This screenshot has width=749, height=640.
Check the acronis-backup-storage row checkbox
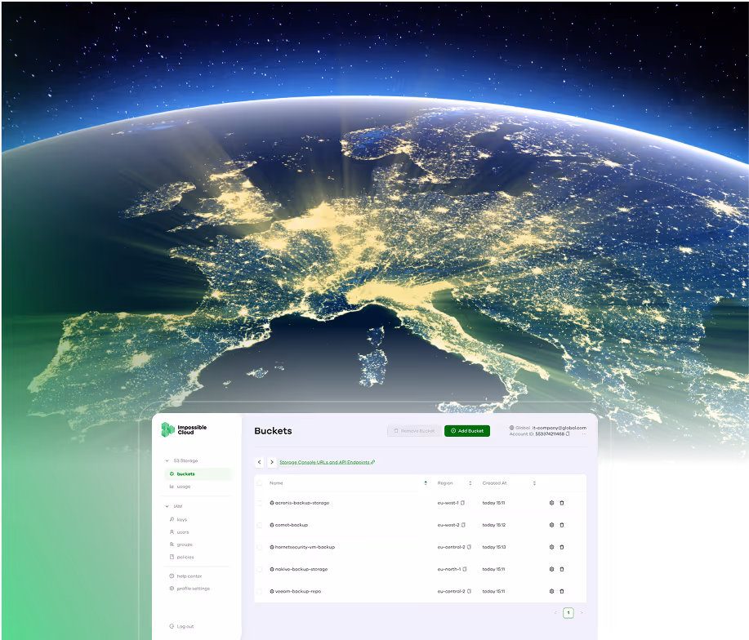[x=260, y=503]
